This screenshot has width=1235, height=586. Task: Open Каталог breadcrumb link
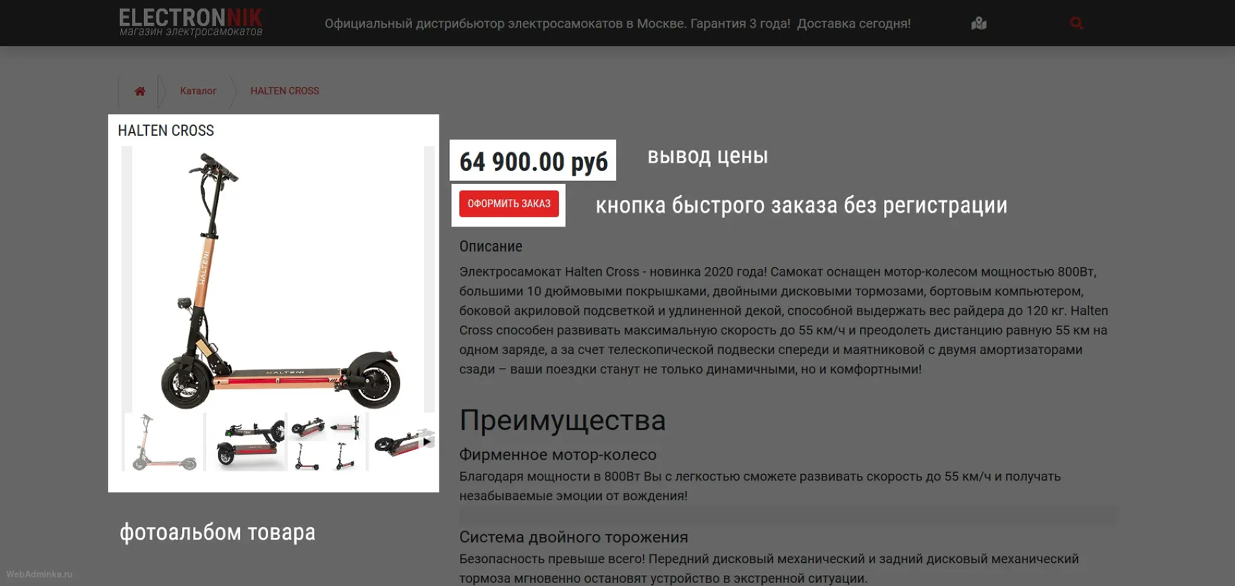[x=198, y=91]
